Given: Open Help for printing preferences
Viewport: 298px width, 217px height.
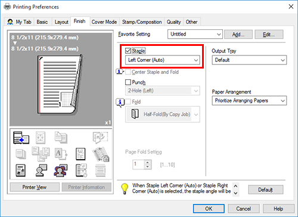Looking at the screenshot, I should (x=278, y=209).
